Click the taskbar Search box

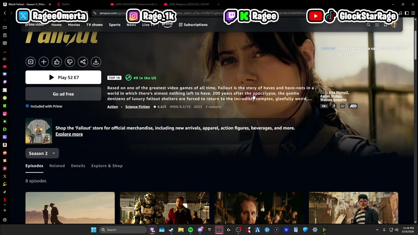pyautogui.click(x=123, y=230)
